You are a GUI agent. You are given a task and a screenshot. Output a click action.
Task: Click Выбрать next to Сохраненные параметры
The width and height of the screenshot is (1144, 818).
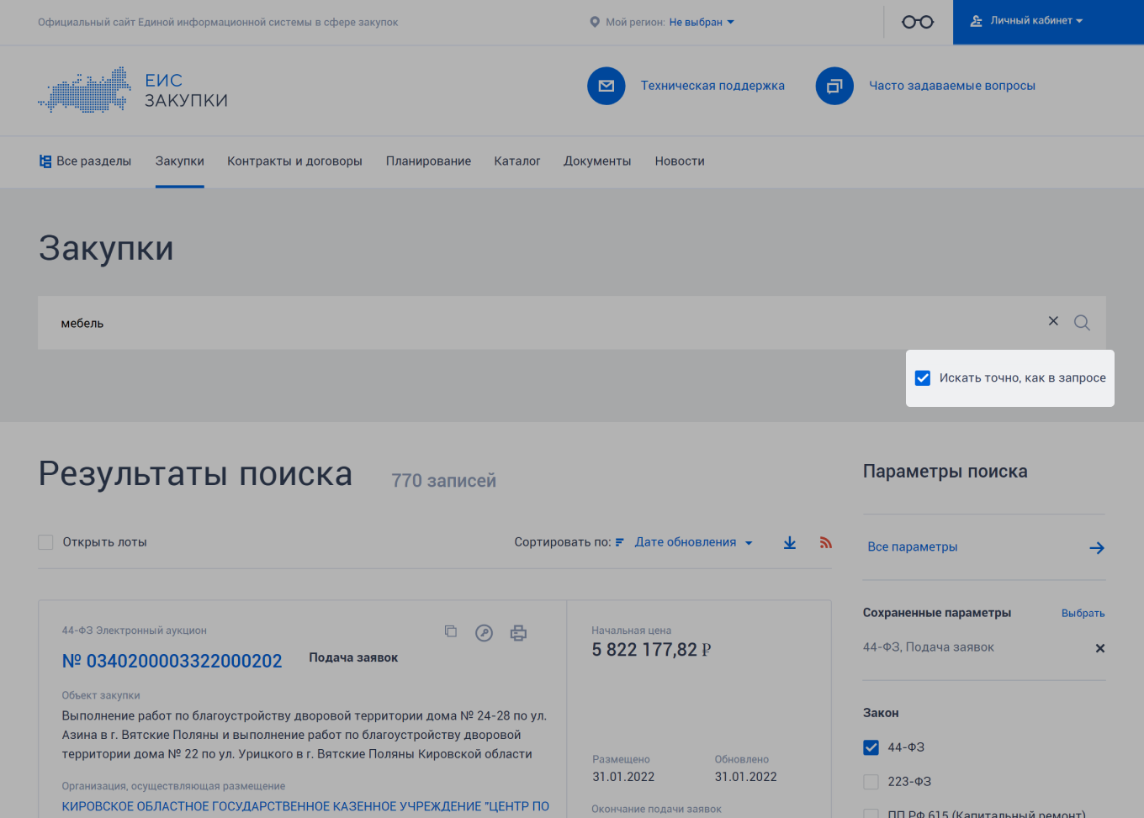(x=1083, y=614)
